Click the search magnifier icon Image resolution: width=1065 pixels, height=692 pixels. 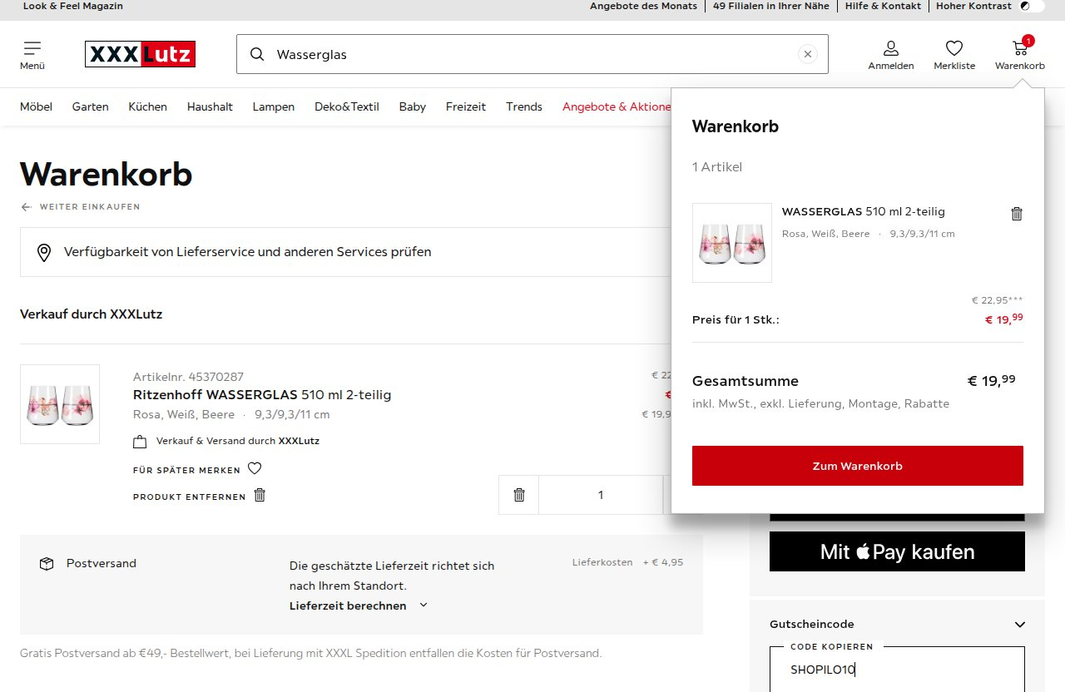[x=257, y=54]
